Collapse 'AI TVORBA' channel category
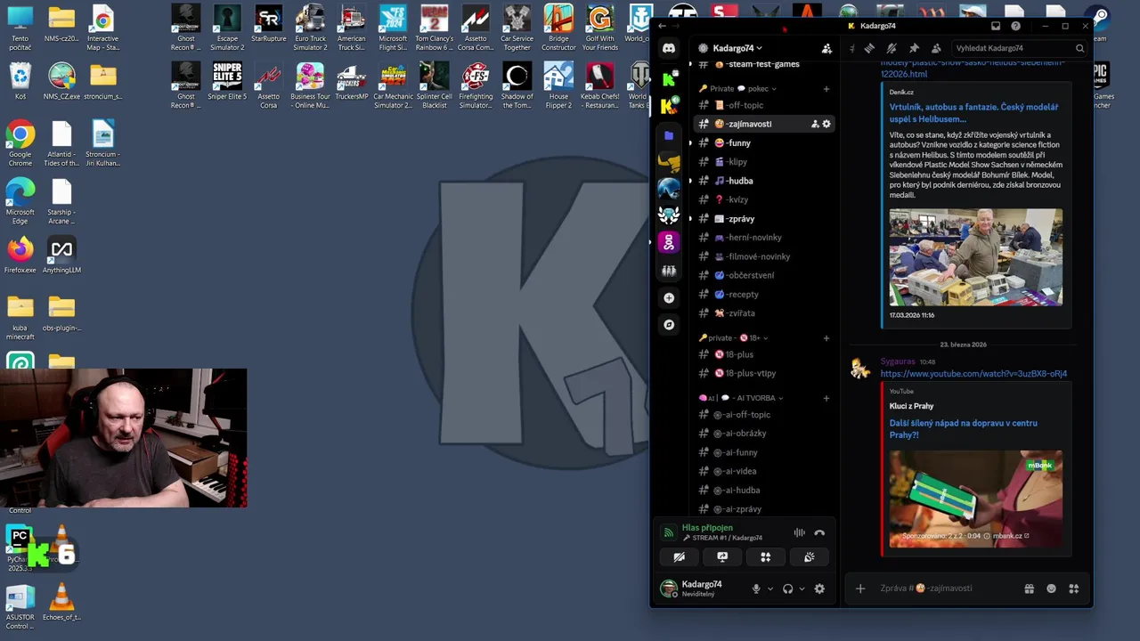 (x=742, y=398)
